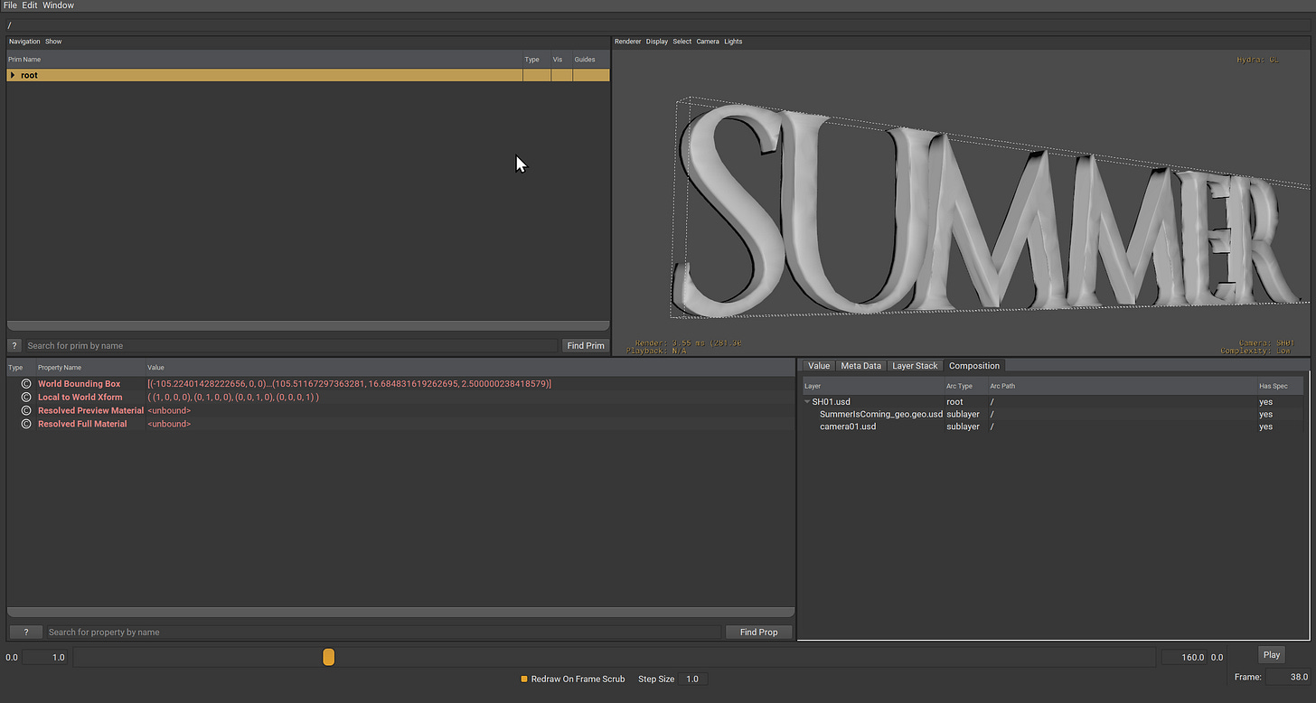Open the property search help question-mark button
1316x703 pixels.
point(26,633)
